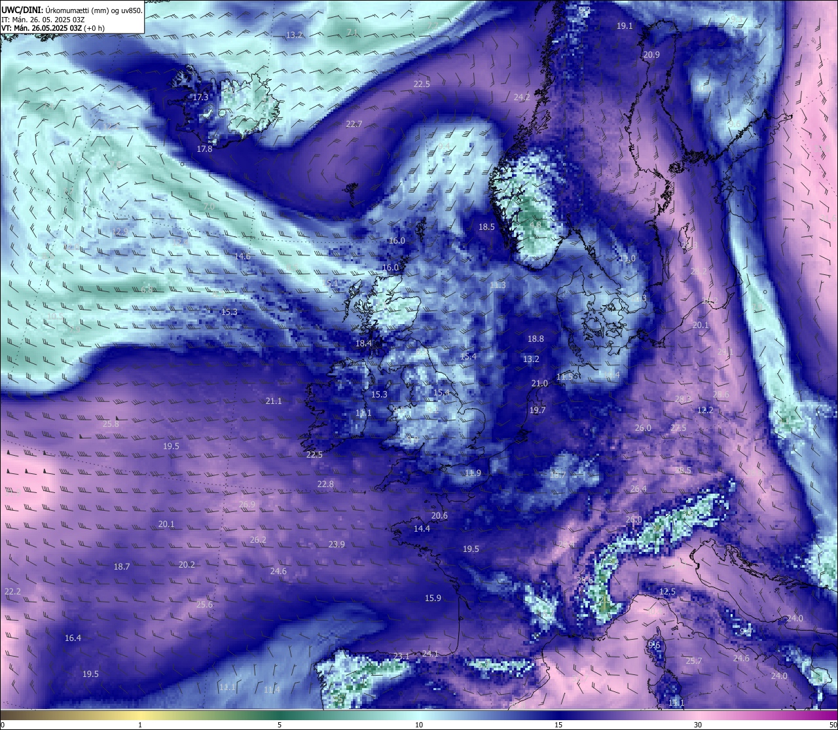838x730 pixels.
Task: Click the 24.1 value over northern Spain
Action: [430, 654]
